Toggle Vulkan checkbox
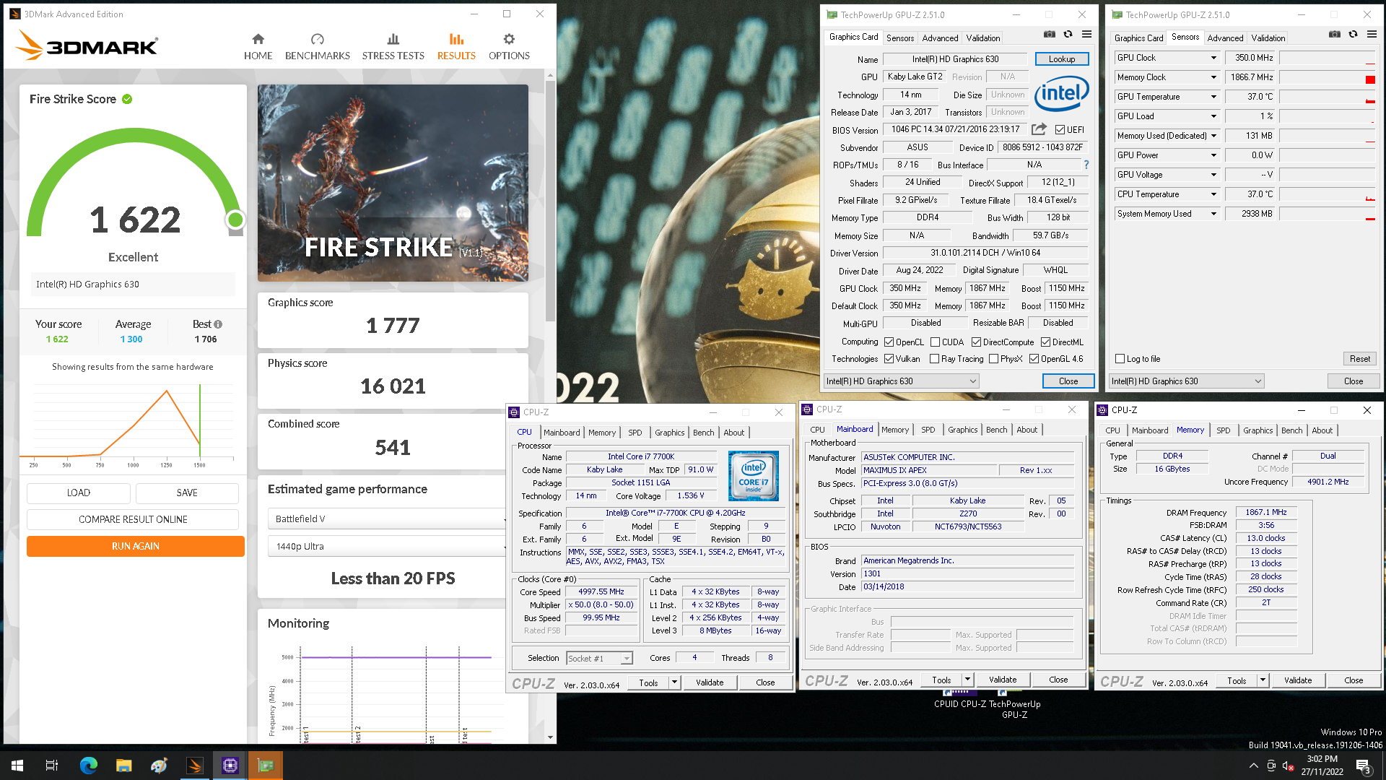 (x=889, y=359)
